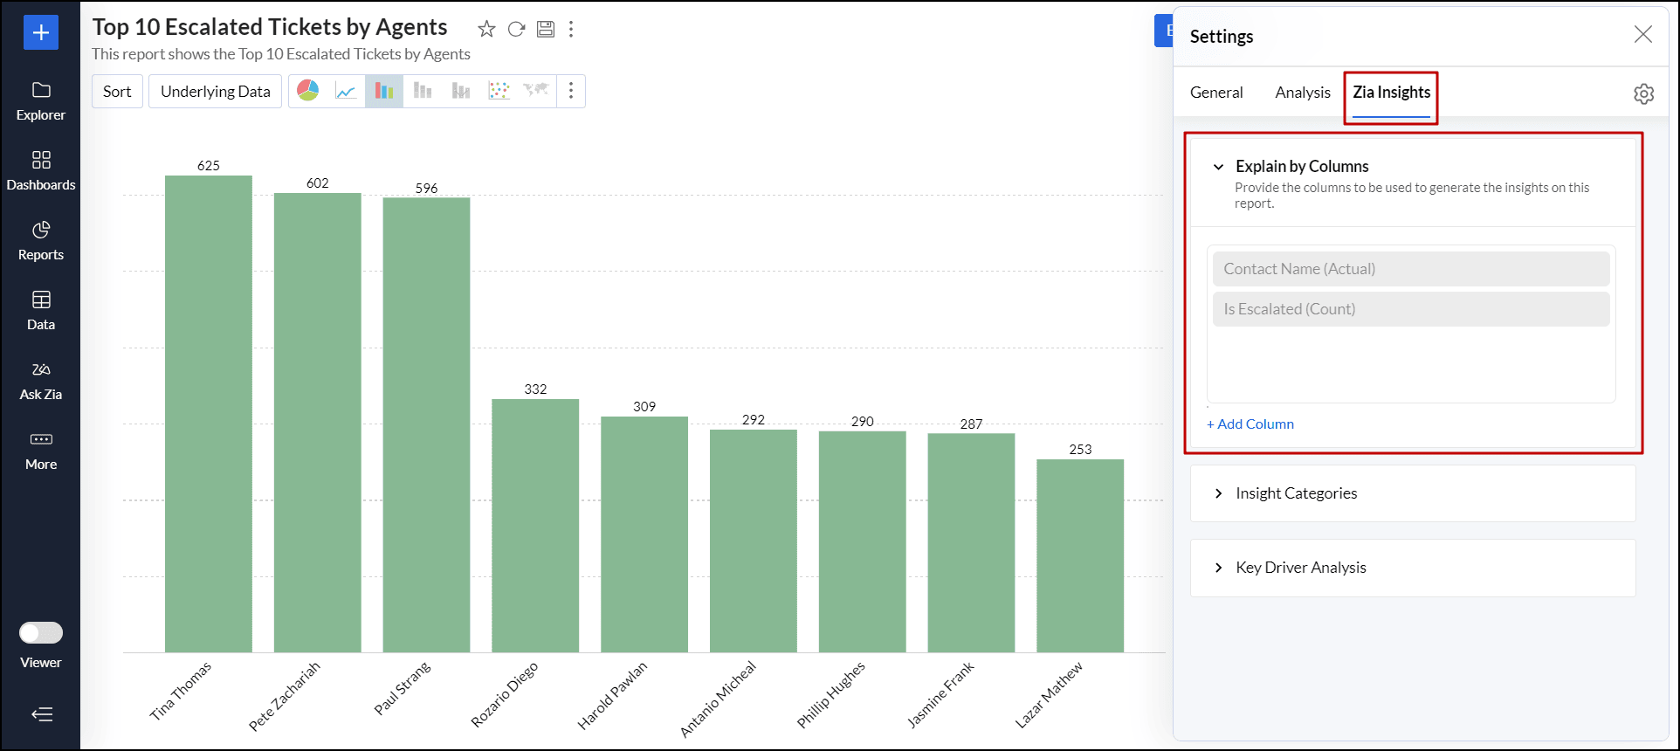Toggle the Viewer mode switch
The width and height of the screenshot is (1680, 751).
[41, 632]
